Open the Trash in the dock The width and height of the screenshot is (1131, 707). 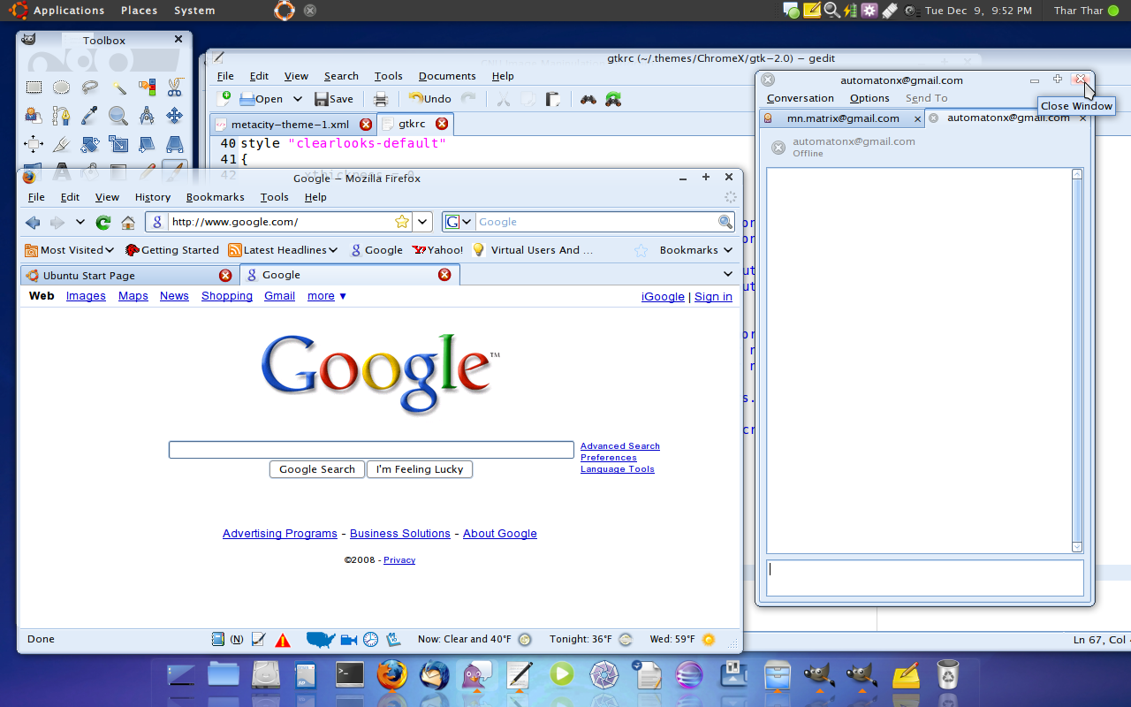tap(947, 675)
